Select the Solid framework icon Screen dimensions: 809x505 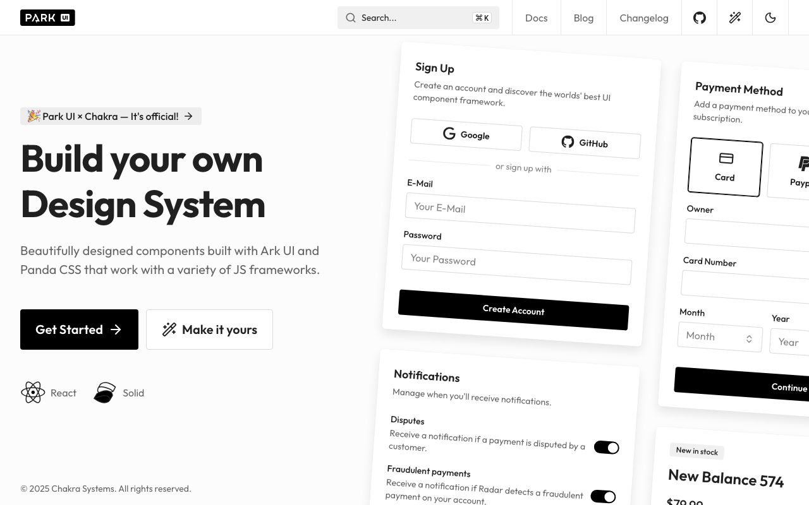coord(105,393)
